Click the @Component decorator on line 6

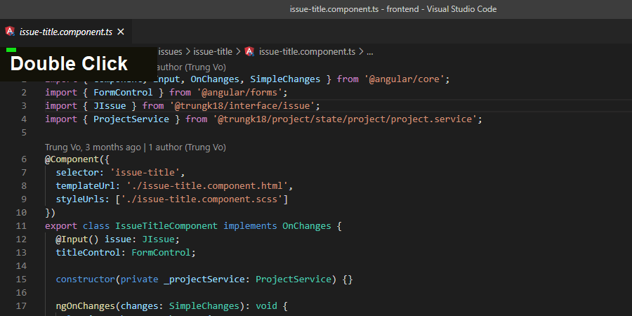tap(72, 159)
